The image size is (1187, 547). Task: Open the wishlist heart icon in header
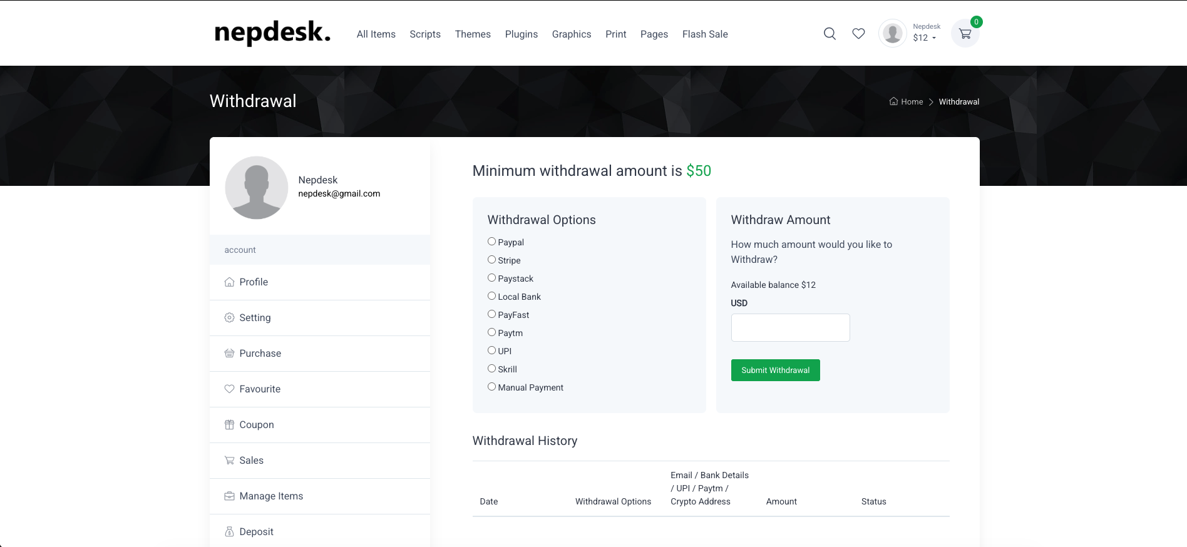click(x=858, y=34)
